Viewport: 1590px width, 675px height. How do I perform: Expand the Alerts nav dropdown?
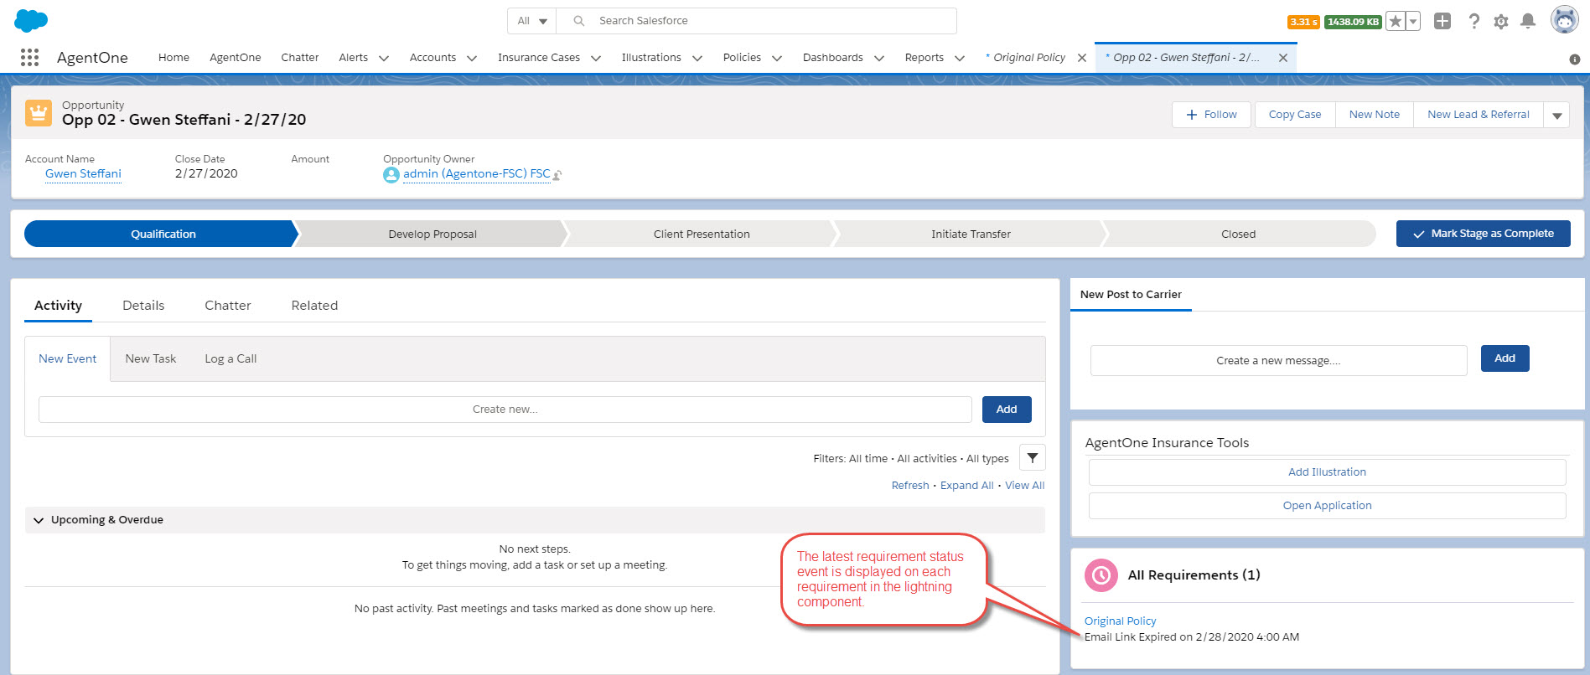click(384, 58)
